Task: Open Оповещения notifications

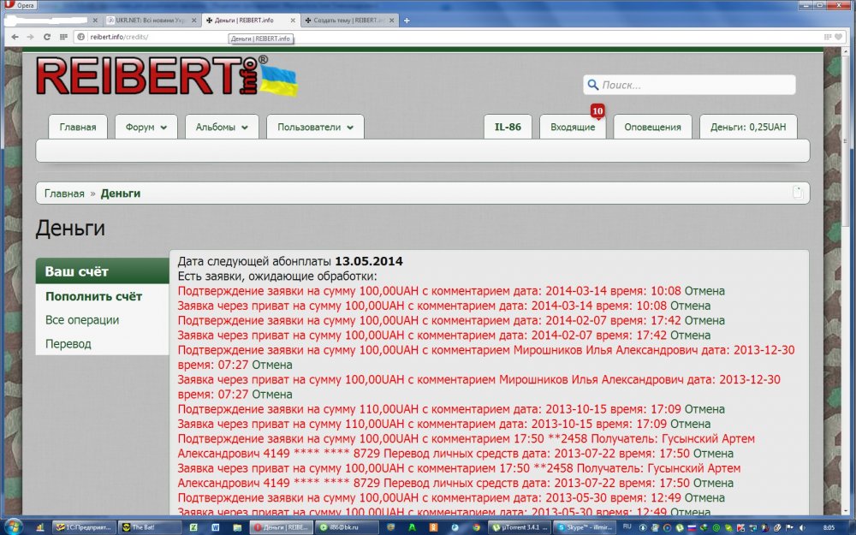Action: [652, 127]
